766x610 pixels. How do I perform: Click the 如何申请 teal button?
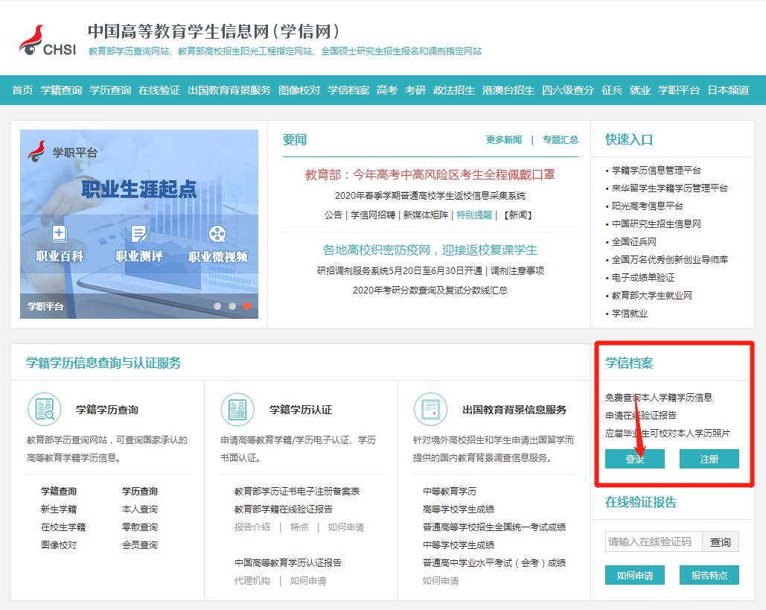point(634,575)
